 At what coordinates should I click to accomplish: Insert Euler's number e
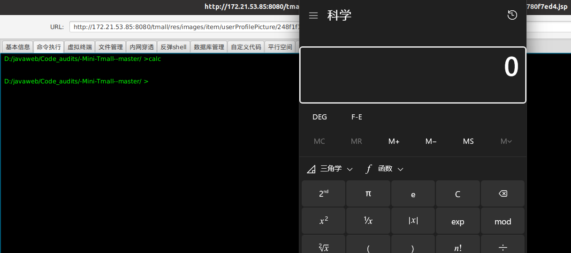[413, 193]
